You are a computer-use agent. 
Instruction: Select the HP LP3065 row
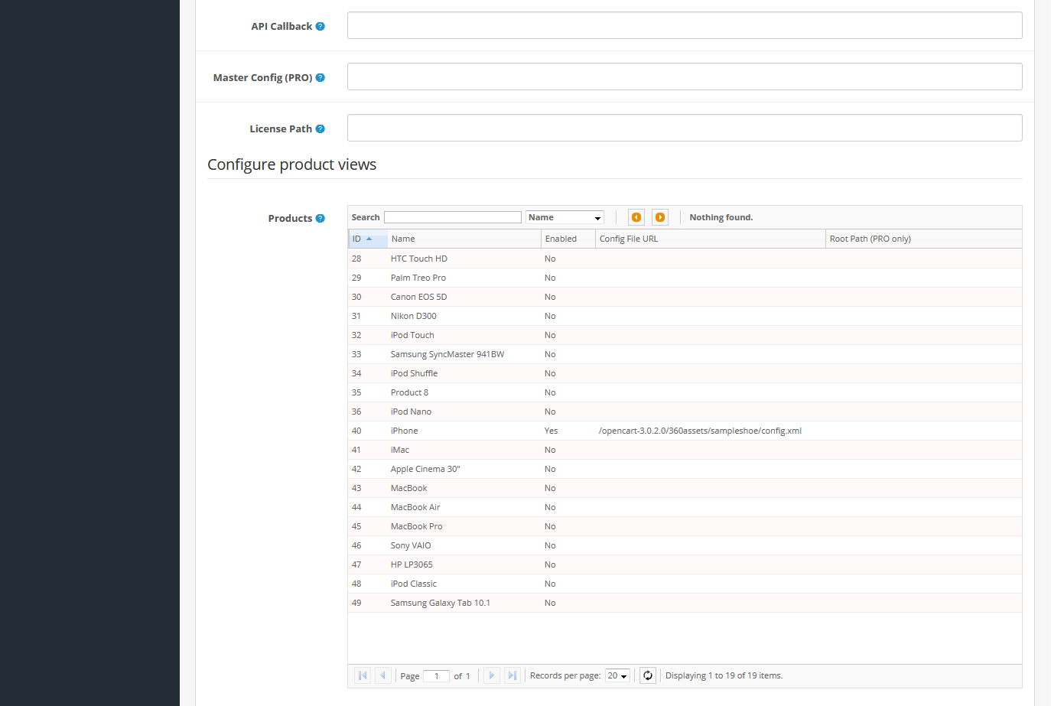(685, 564)
